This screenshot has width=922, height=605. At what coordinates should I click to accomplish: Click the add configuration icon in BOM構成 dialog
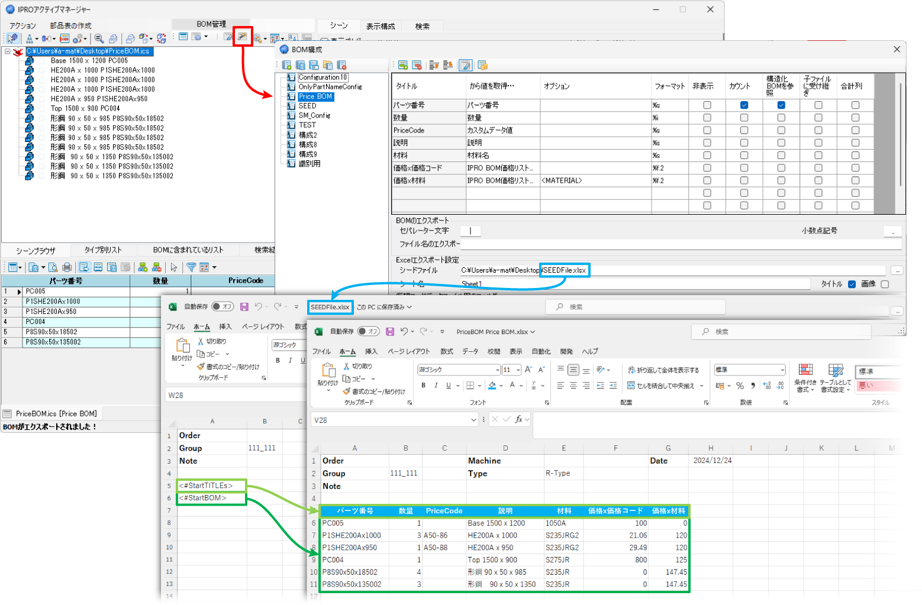(x=286, y=65)
